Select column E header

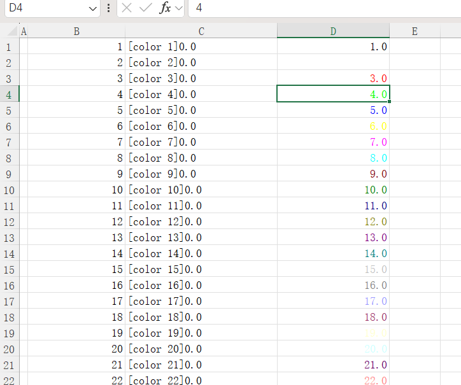(x=415, y=31)
